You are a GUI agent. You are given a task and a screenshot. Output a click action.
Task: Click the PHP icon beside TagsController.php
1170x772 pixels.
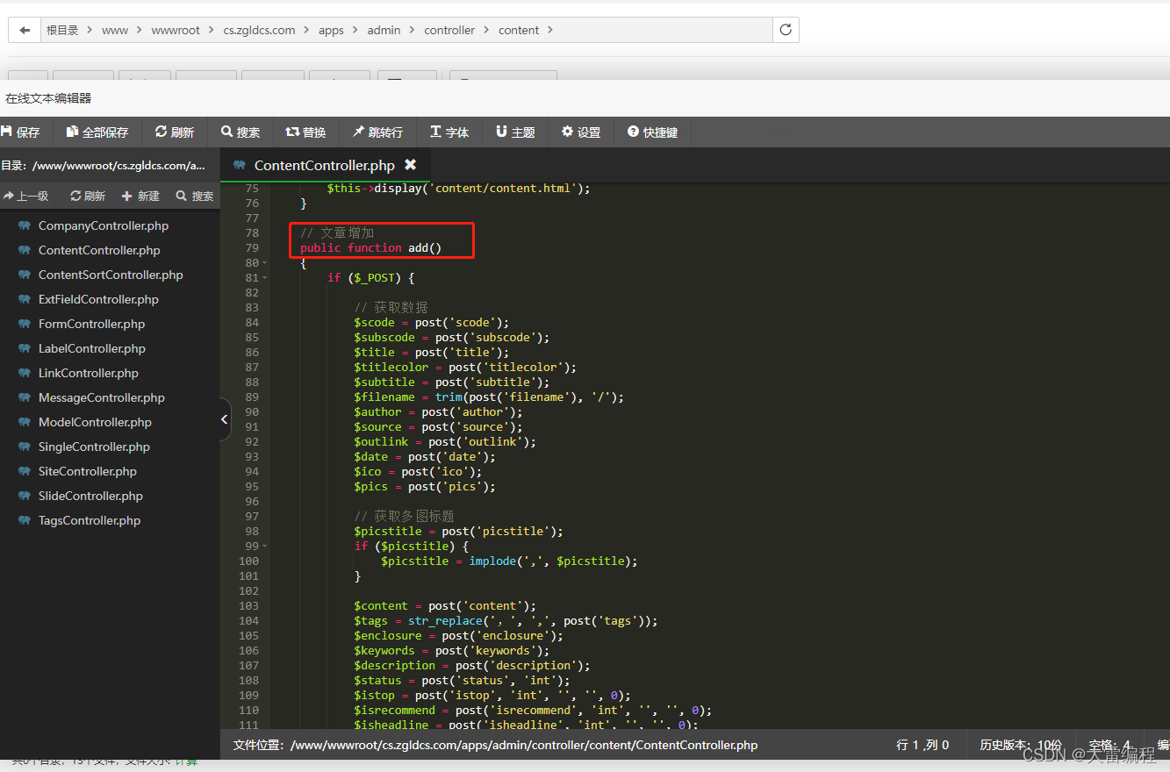coord(25,520)
